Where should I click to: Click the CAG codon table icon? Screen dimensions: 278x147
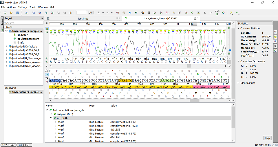tap(217, 12)
